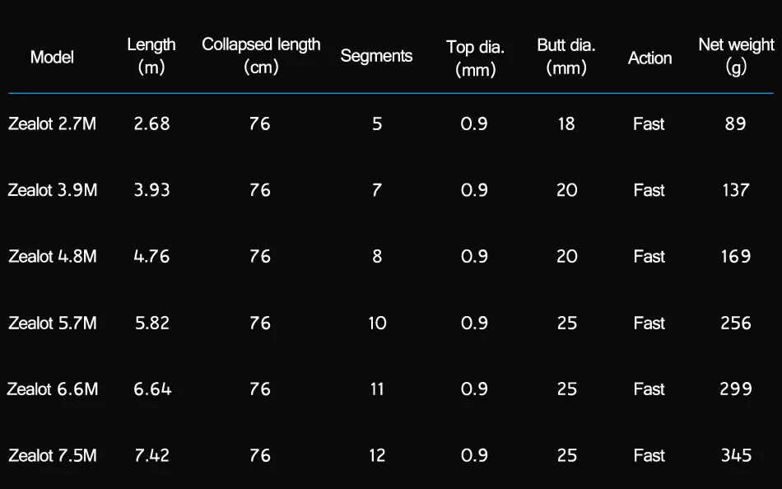The image size is (782, 489).
Task: Select the 7.42 length cell
Action: coord(151,455)
